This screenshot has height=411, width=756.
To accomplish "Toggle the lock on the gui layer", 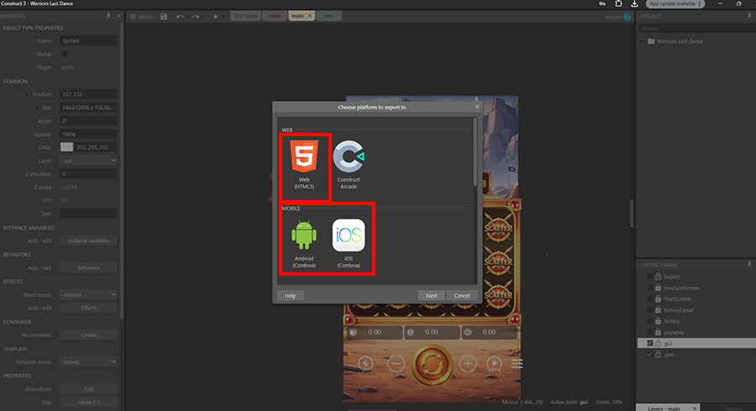I will click(658, 343).
